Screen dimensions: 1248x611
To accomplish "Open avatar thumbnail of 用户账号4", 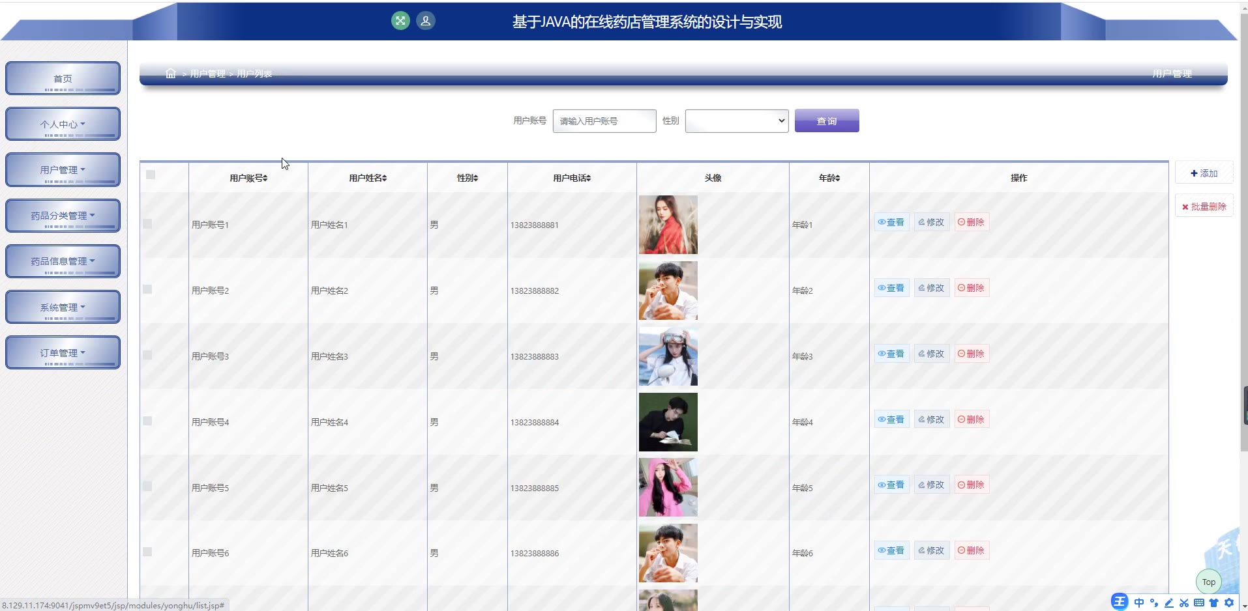I will (668, 422).
